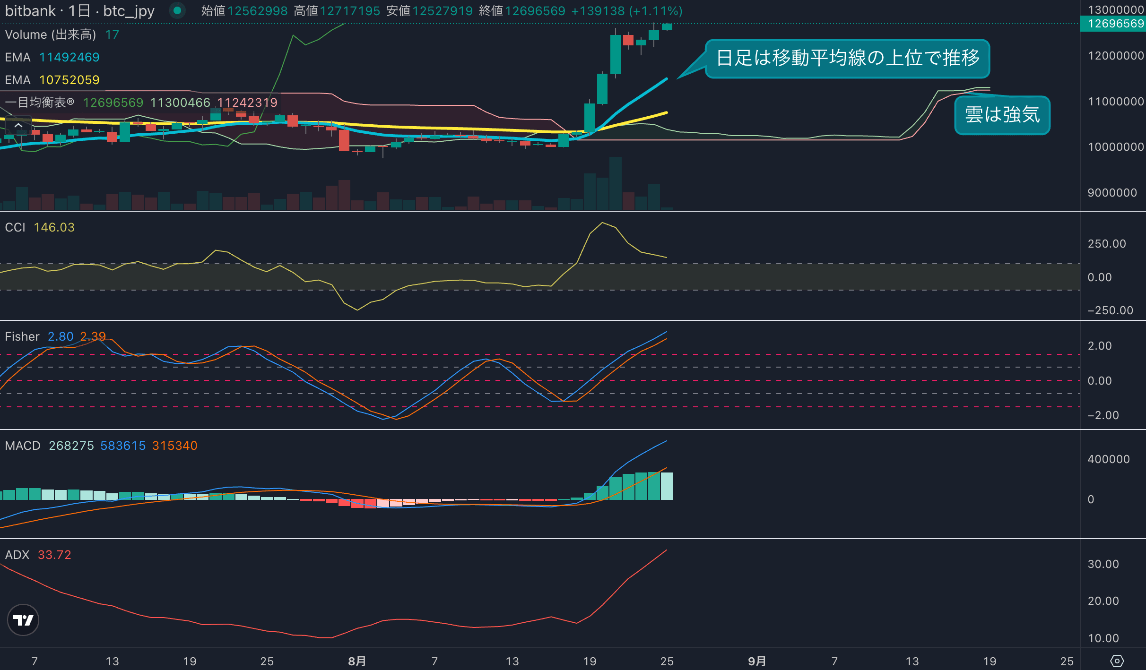Image resolution: width=1146 pixels, height=670 pixels.
Task: Click the 11000000 price axis label
Action: tap(1116, 102)
